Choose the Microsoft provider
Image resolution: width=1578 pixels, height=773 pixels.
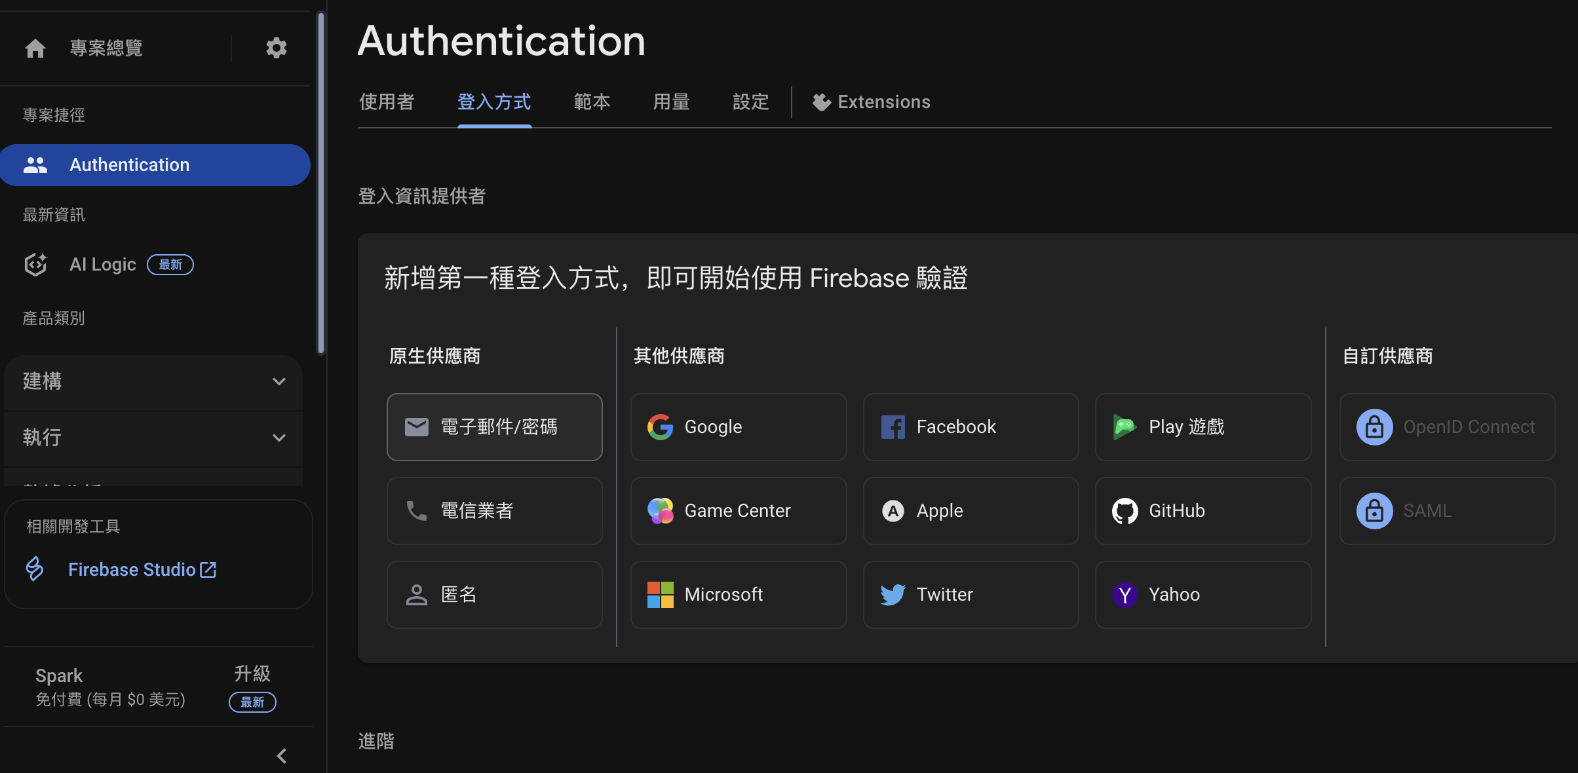pyautogui.click(x=738, y=595)
